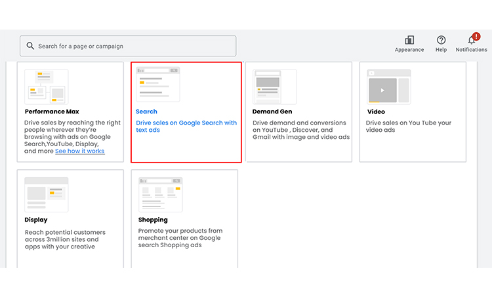492x295 pixels.
Task: Click the Demand Gen illustration
Action: [275, 87]
